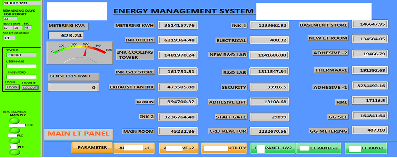Open the PARAMETER screen
This screenshot has height=158, width=397.
[x=92, y=148]
